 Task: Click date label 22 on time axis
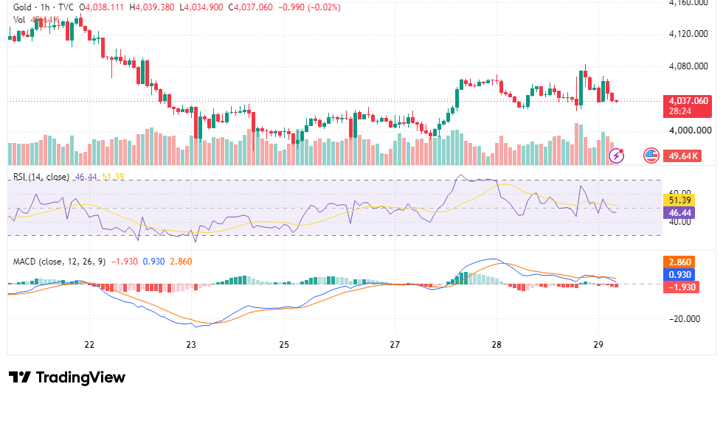tap(89, 345)
